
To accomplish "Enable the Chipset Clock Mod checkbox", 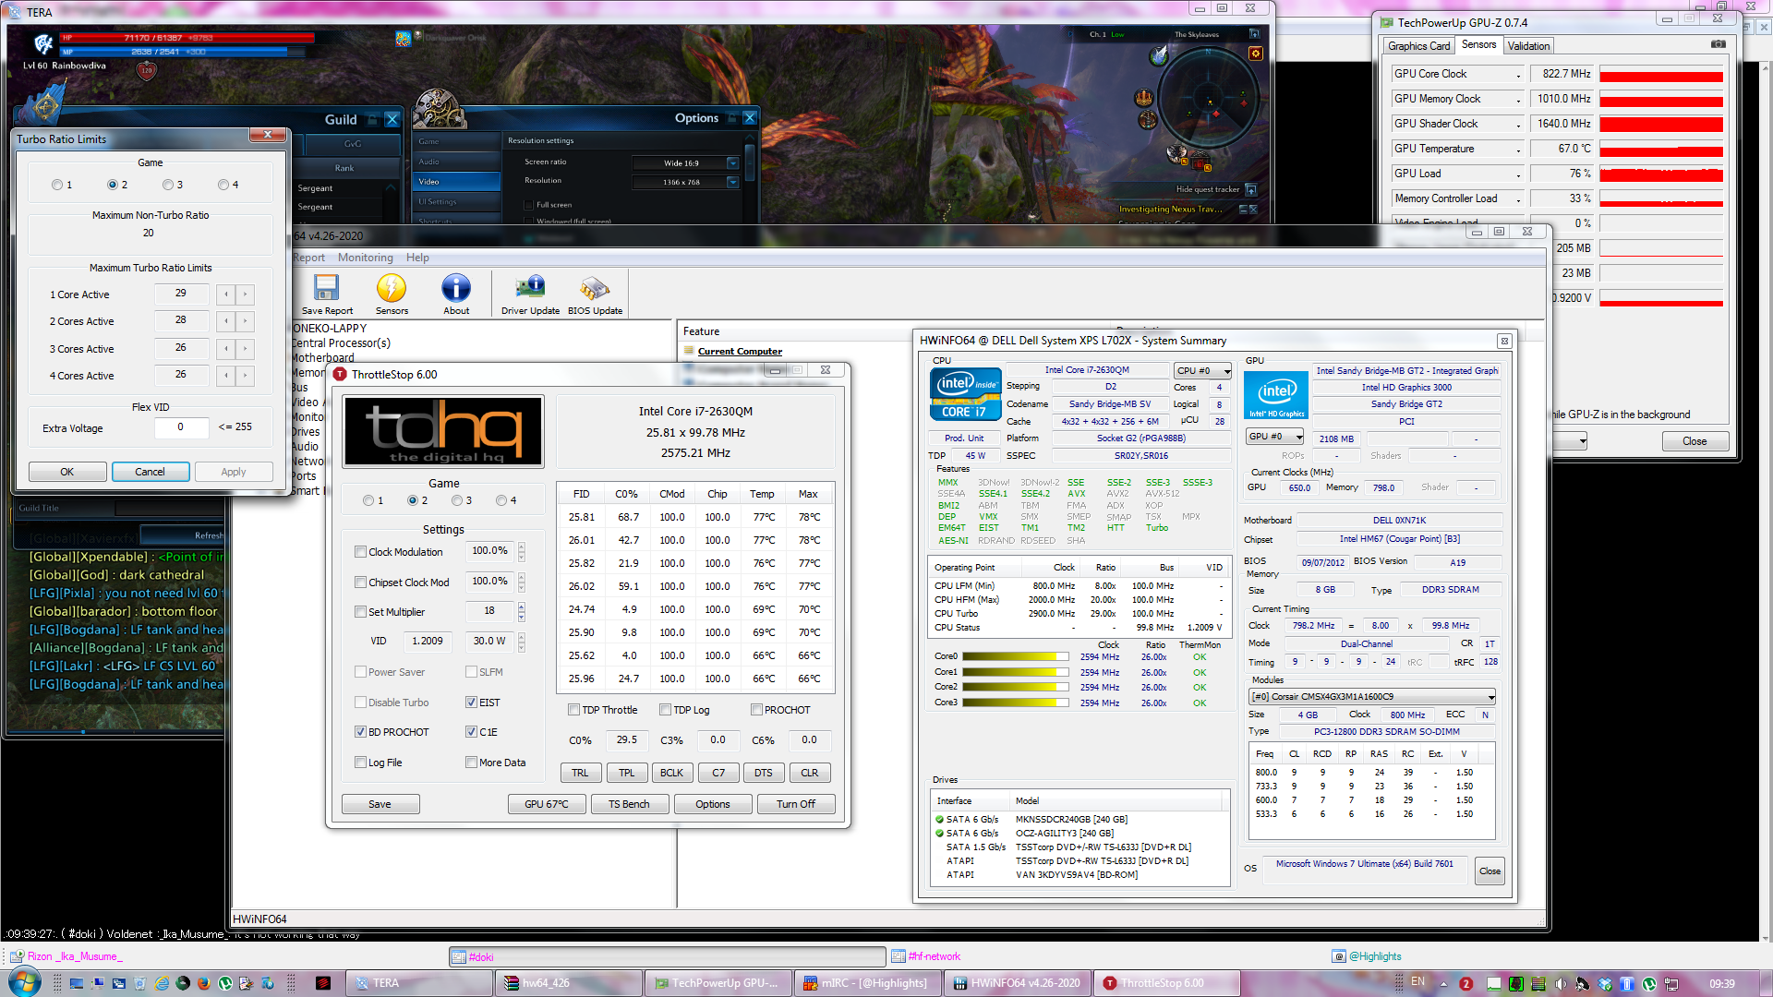I will coord(361,583).
